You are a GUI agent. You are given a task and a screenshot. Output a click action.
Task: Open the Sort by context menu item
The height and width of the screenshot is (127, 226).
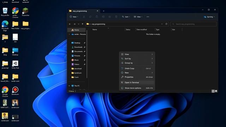point(137,59)
